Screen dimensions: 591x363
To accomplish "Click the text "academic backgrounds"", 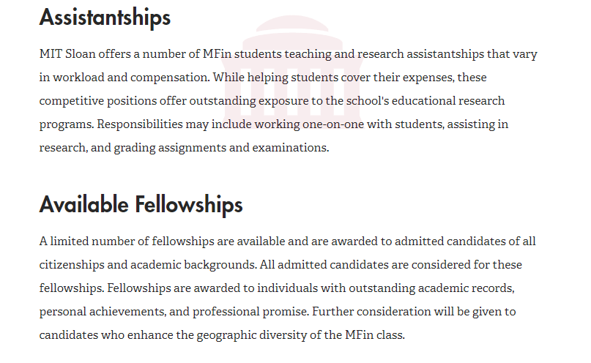I will click(x=193, y=265).
